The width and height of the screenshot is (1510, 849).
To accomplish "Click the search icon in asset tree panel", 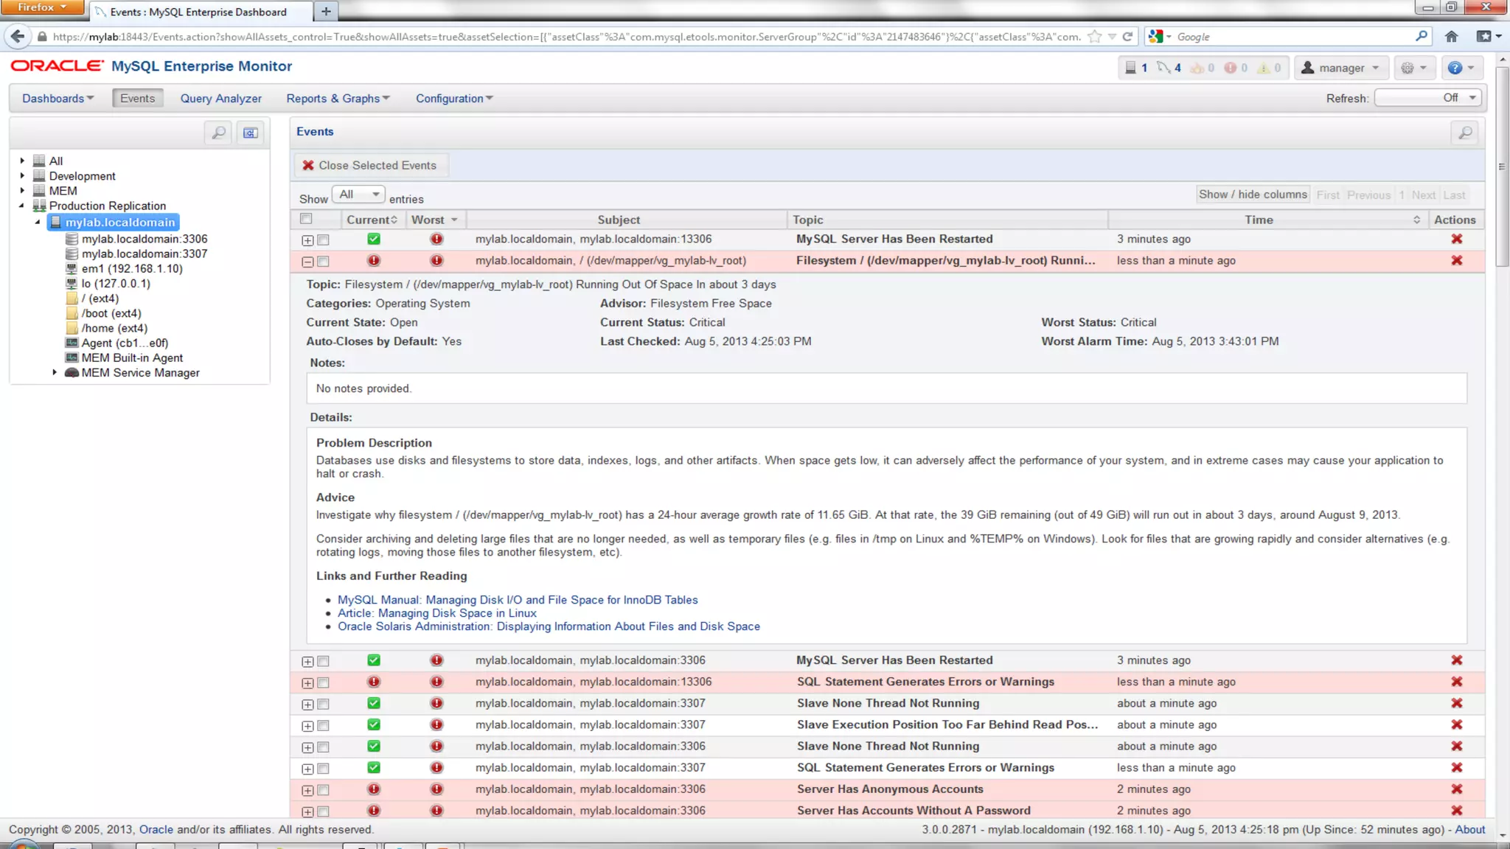I will click(x=218, y=133).
